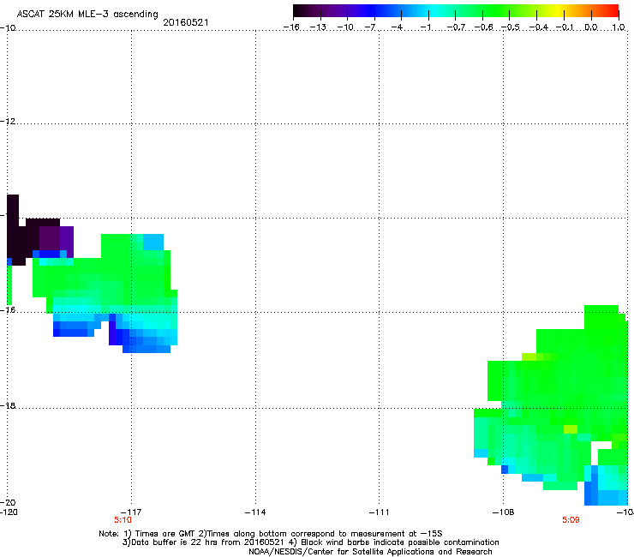Image resolution: width=634 pixels, height=557 pixels.
Task: Click the colorbar label -0.4
Action: coord(539,27)
